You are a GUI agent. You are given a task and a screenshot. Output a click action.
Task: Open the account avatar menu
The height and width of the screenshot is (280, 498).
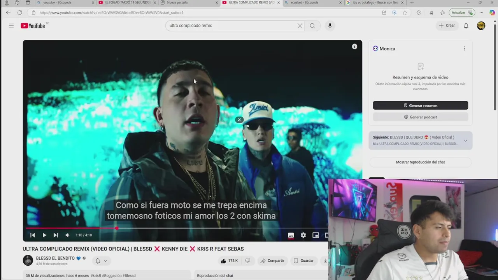[x=481, y=26]
